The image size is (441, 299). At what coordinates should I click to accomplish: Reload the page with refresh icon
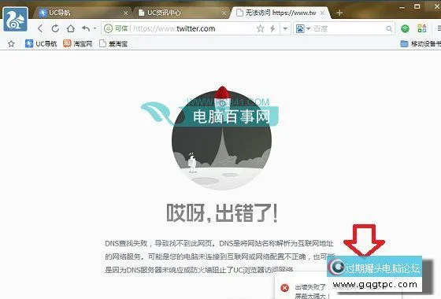pyautogui.click(x=55, y=28)
